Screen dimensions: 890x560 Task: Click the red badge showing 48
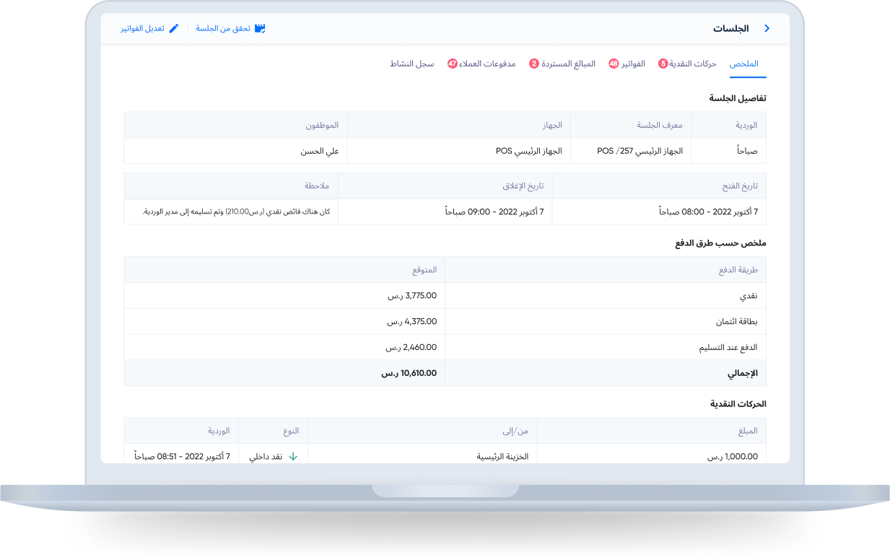pyautogui.click(x=614, y=64)
